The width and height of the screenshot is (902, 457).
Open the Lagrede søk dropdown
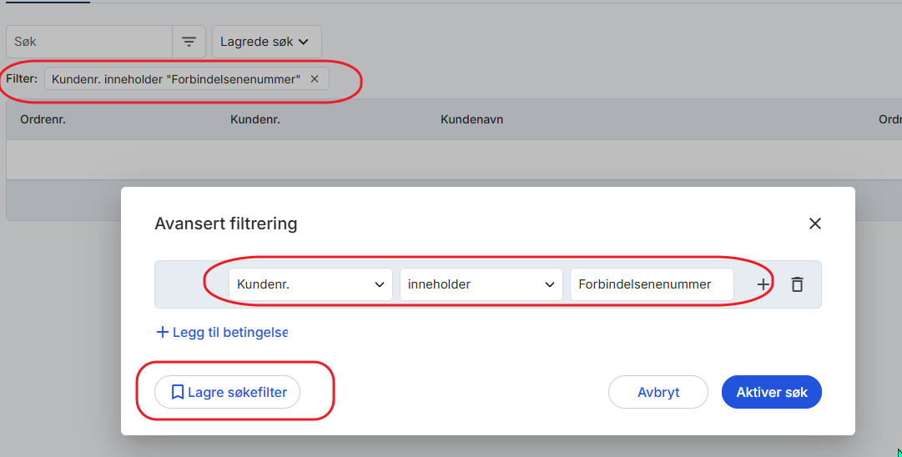click(x=266, y=42)
